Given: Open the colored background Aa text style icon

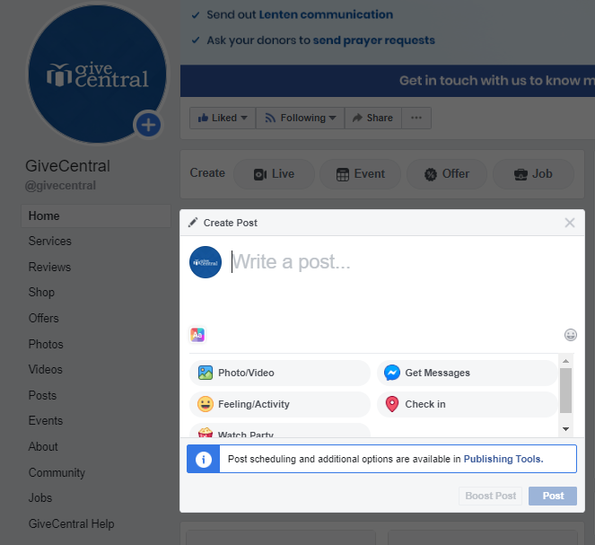Looking at the screenshot, I should [197, 335].
